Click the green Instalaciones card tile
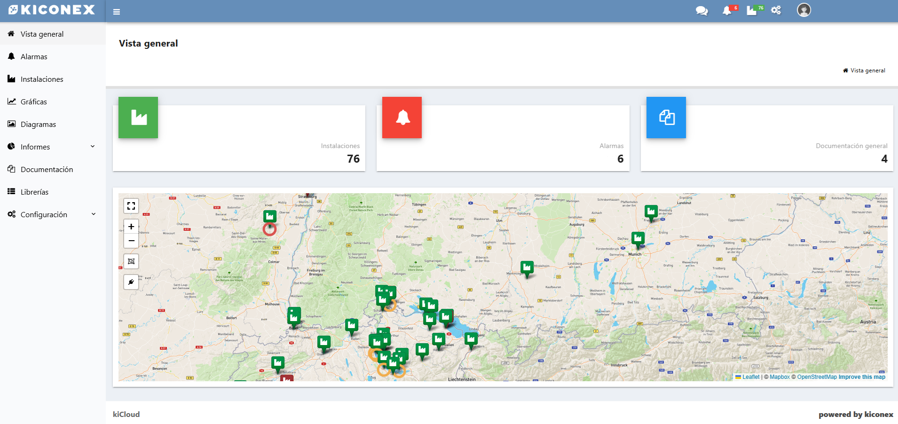 (x=138, y=118)
